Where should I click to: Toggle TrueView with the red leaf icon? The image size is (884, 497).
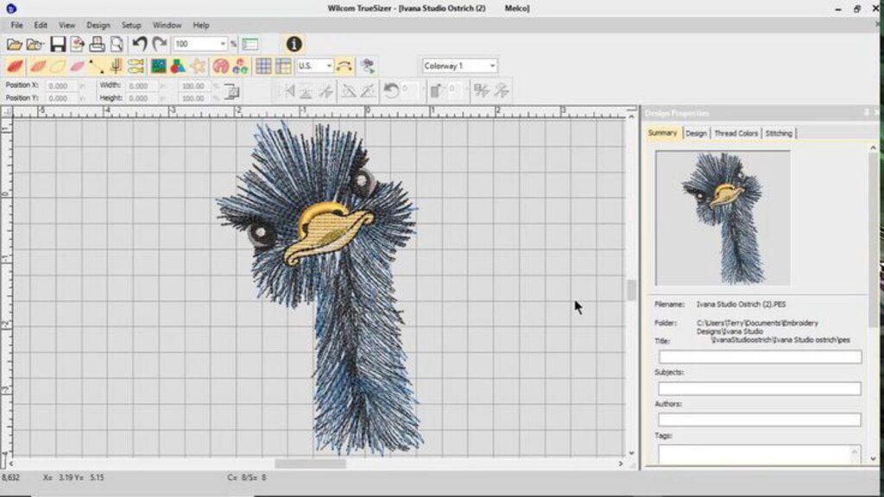pos(16,66)
